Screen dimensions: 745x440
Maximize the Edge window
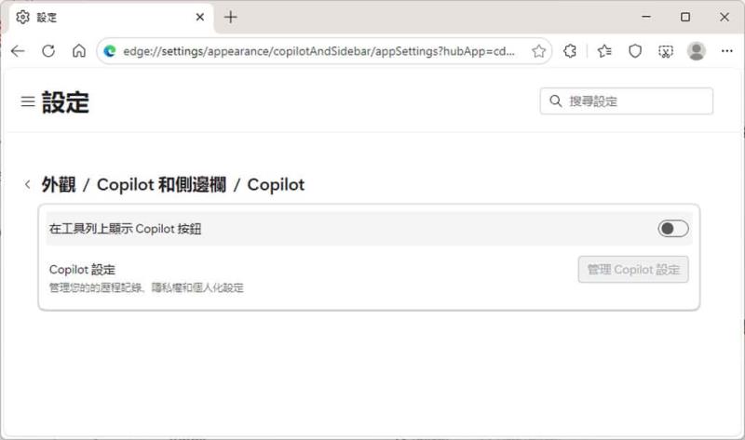click(x=685, y=17)
